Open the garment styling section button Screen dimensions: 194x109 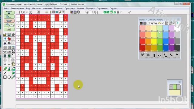[9, 12]
